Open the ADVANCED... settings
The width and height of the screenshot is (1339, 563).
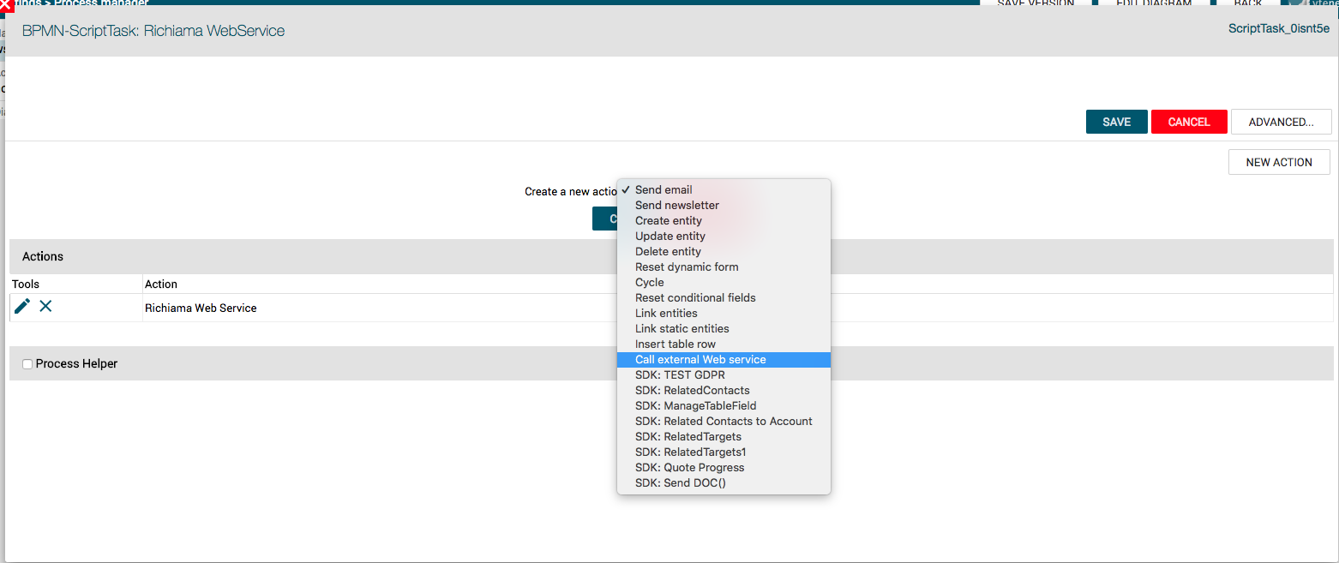point(1281,122)
